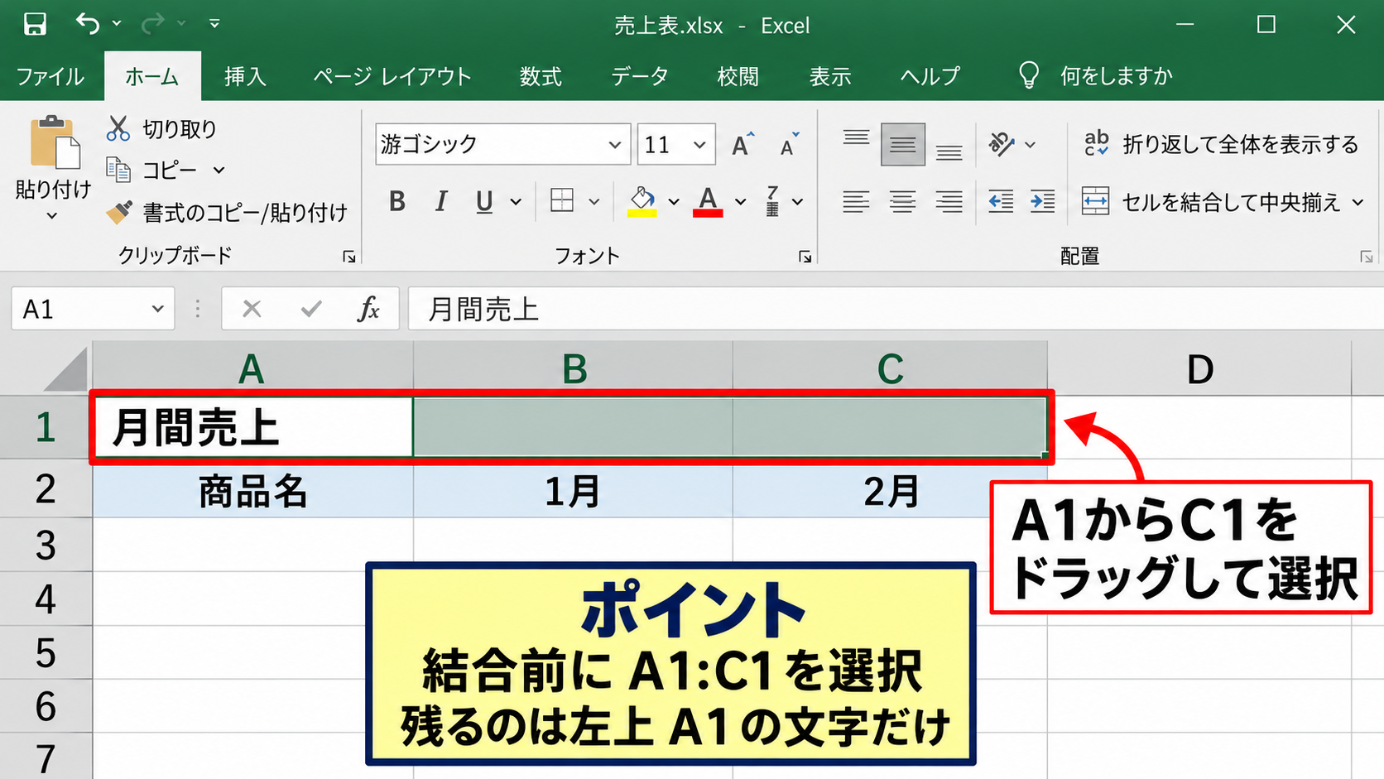Click the formula bar showing 月間売上
1384x779 pixels.
coord(896,309)
